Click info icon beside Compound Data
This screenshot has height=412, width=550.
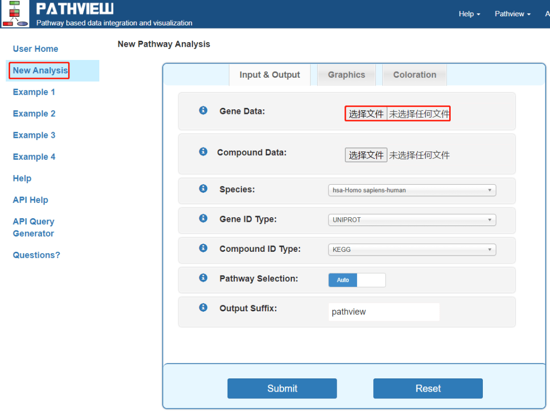(x=203, y=152)
